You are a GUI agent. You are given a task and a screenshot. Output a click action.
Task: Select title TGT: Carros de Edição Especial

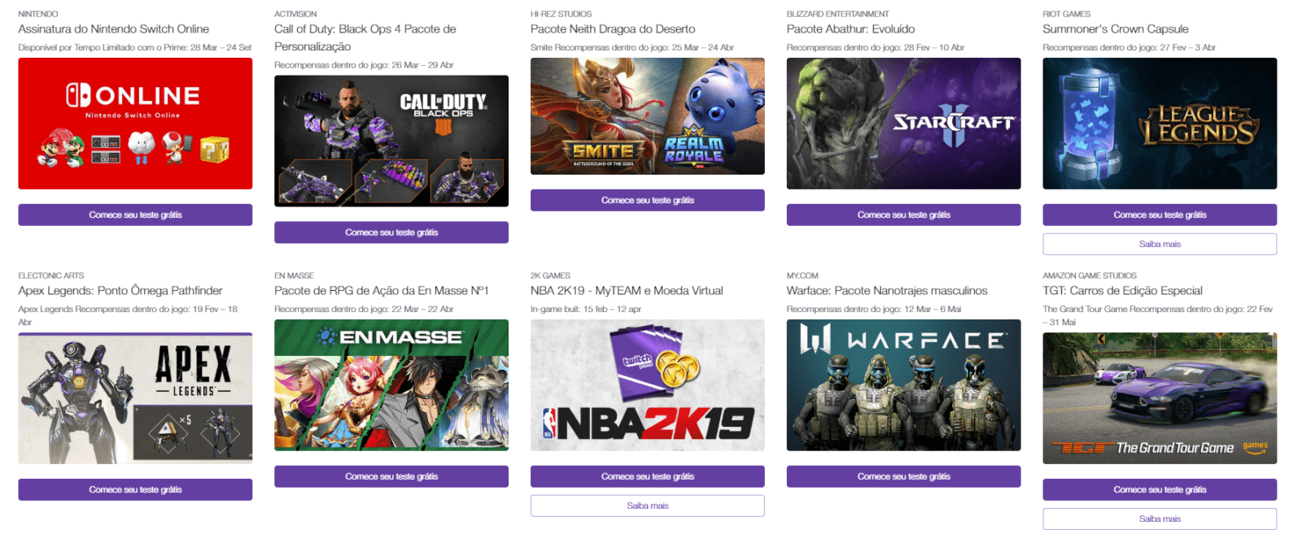coord(1123,291)
